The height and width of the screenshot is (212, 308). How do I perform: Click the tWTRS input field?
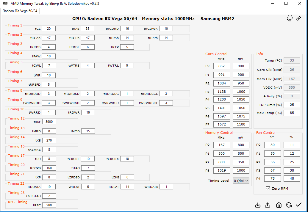click(87, 66)
